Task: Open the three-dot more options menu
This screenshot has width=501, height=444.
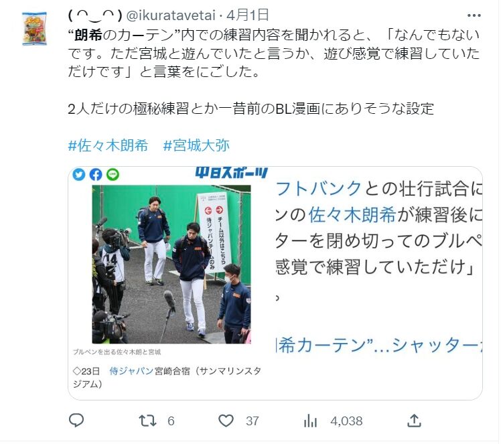Action: point(474,15)
